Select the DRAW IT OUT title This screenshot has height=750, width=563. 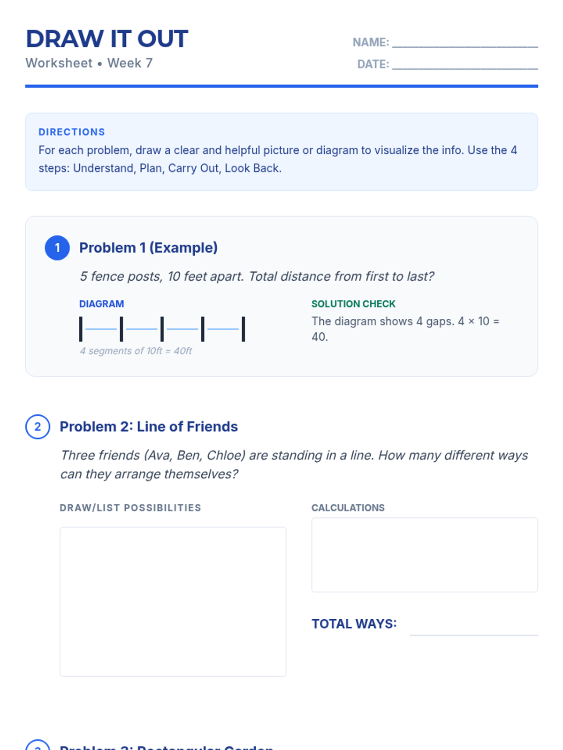107,39
